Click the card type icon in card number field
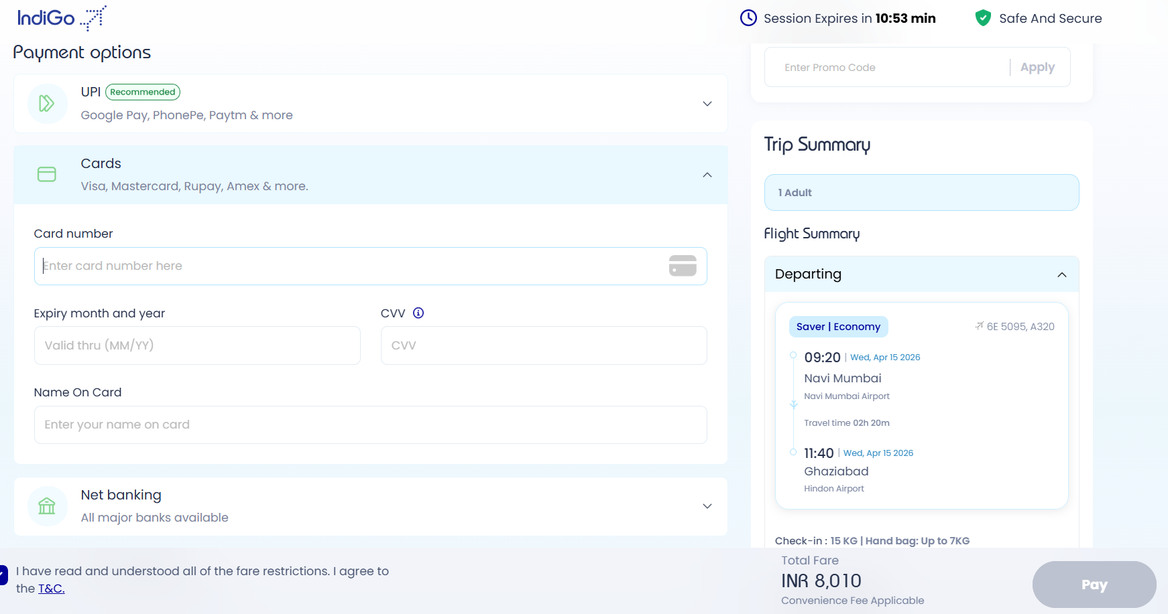Viewport: 1168px width, 614px height. click(x=683, y=266)
